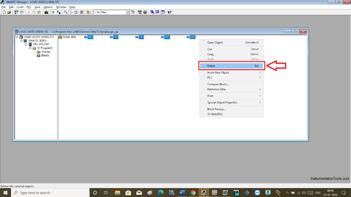Viewport: 351px width, 197px height.
Task: Click the Up One Level folder icon
Action: pos(89,12)
